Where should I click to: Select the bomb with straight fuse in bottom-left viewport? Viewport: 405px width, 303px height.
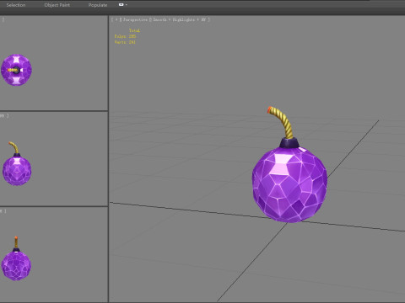point(16,258)
